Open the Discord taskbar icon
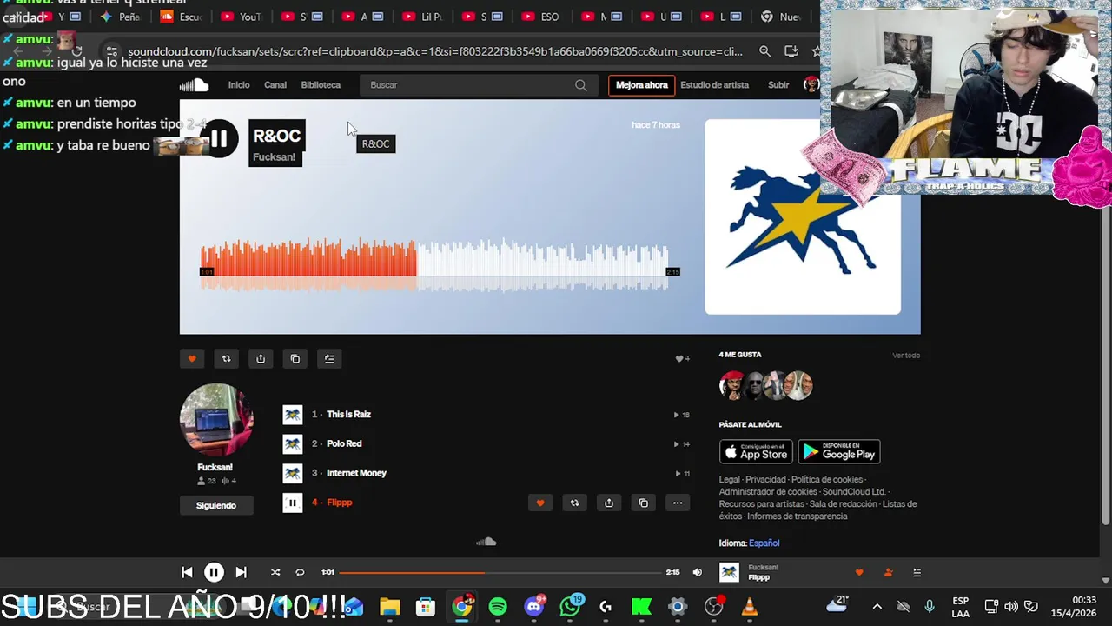 pyautogui.click(x=534, y=606)
